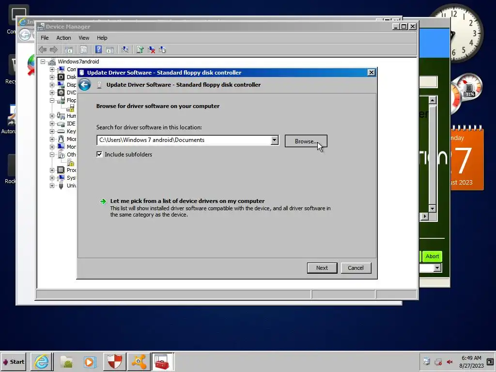The width and height of the screenshot is (496, 372).
Task: Expand the IDE controllers tree node
Action: point(52,124)
